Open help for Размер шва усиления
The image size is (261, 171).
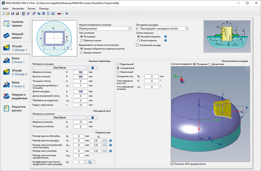[x=111, y=151]
